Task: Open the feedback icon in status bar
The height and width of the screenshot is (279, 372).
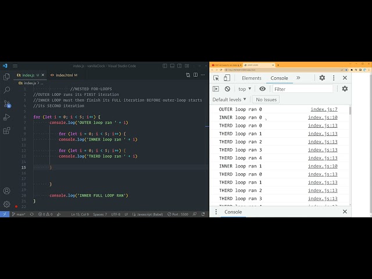Action: coord(195,214)
